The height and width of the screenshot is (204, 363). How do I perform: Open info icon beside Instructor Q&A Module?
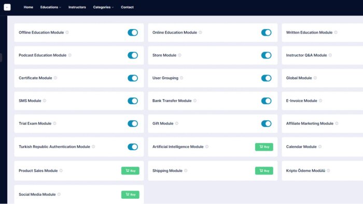point(330,55)
